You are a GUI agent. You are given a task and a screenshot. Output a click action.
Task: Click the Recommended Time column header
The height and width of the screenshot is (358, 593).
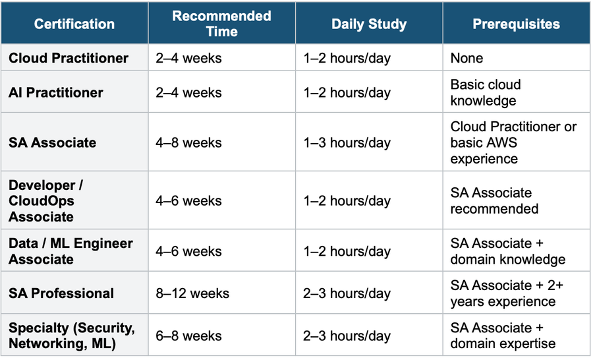pos(221,24)
